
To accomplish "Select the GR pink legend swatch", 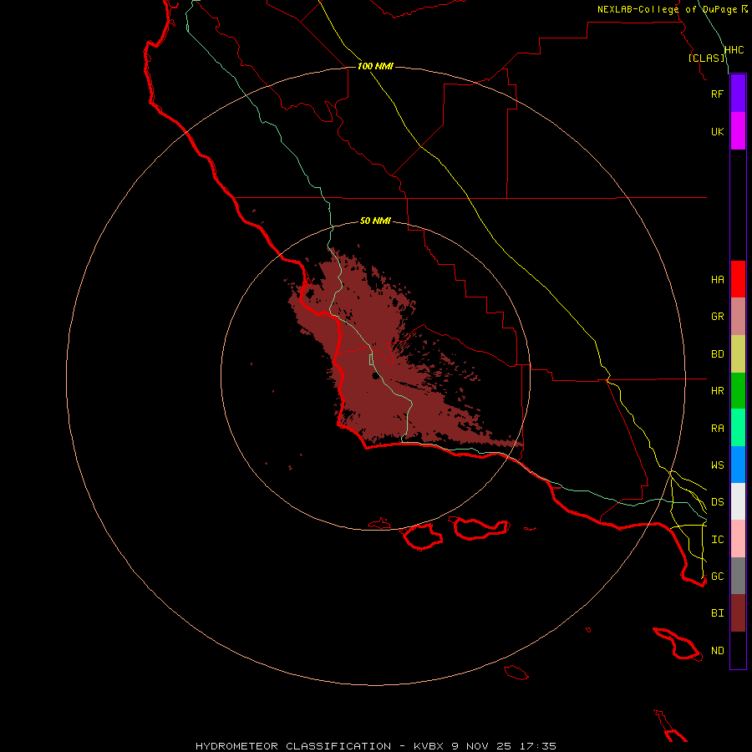I will (738, 317).
